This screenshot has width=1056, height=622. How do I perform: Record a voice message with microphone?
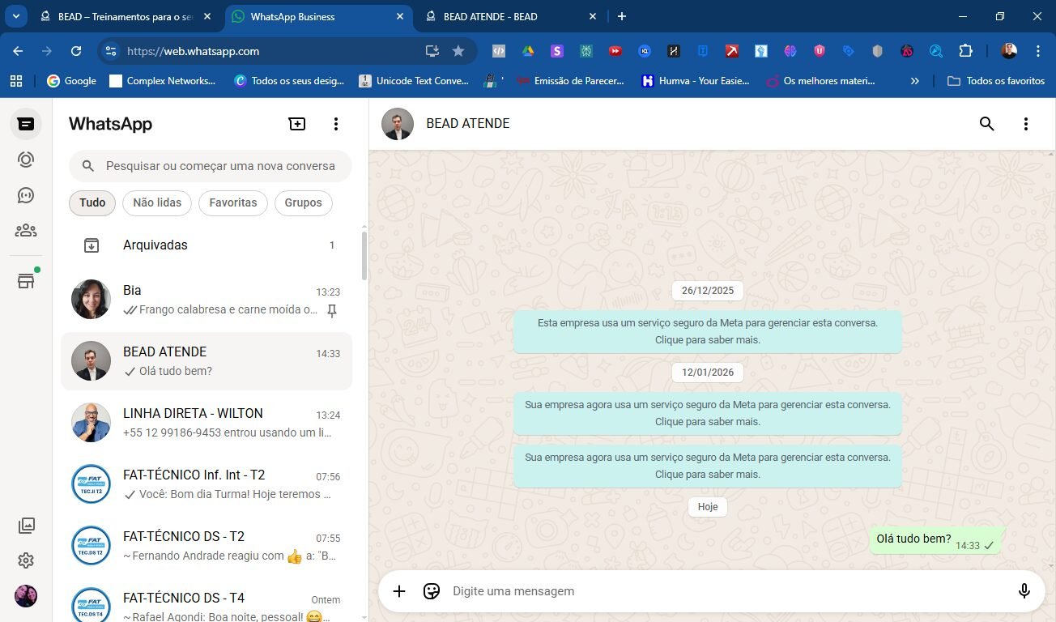click(x=1024, y=591)
